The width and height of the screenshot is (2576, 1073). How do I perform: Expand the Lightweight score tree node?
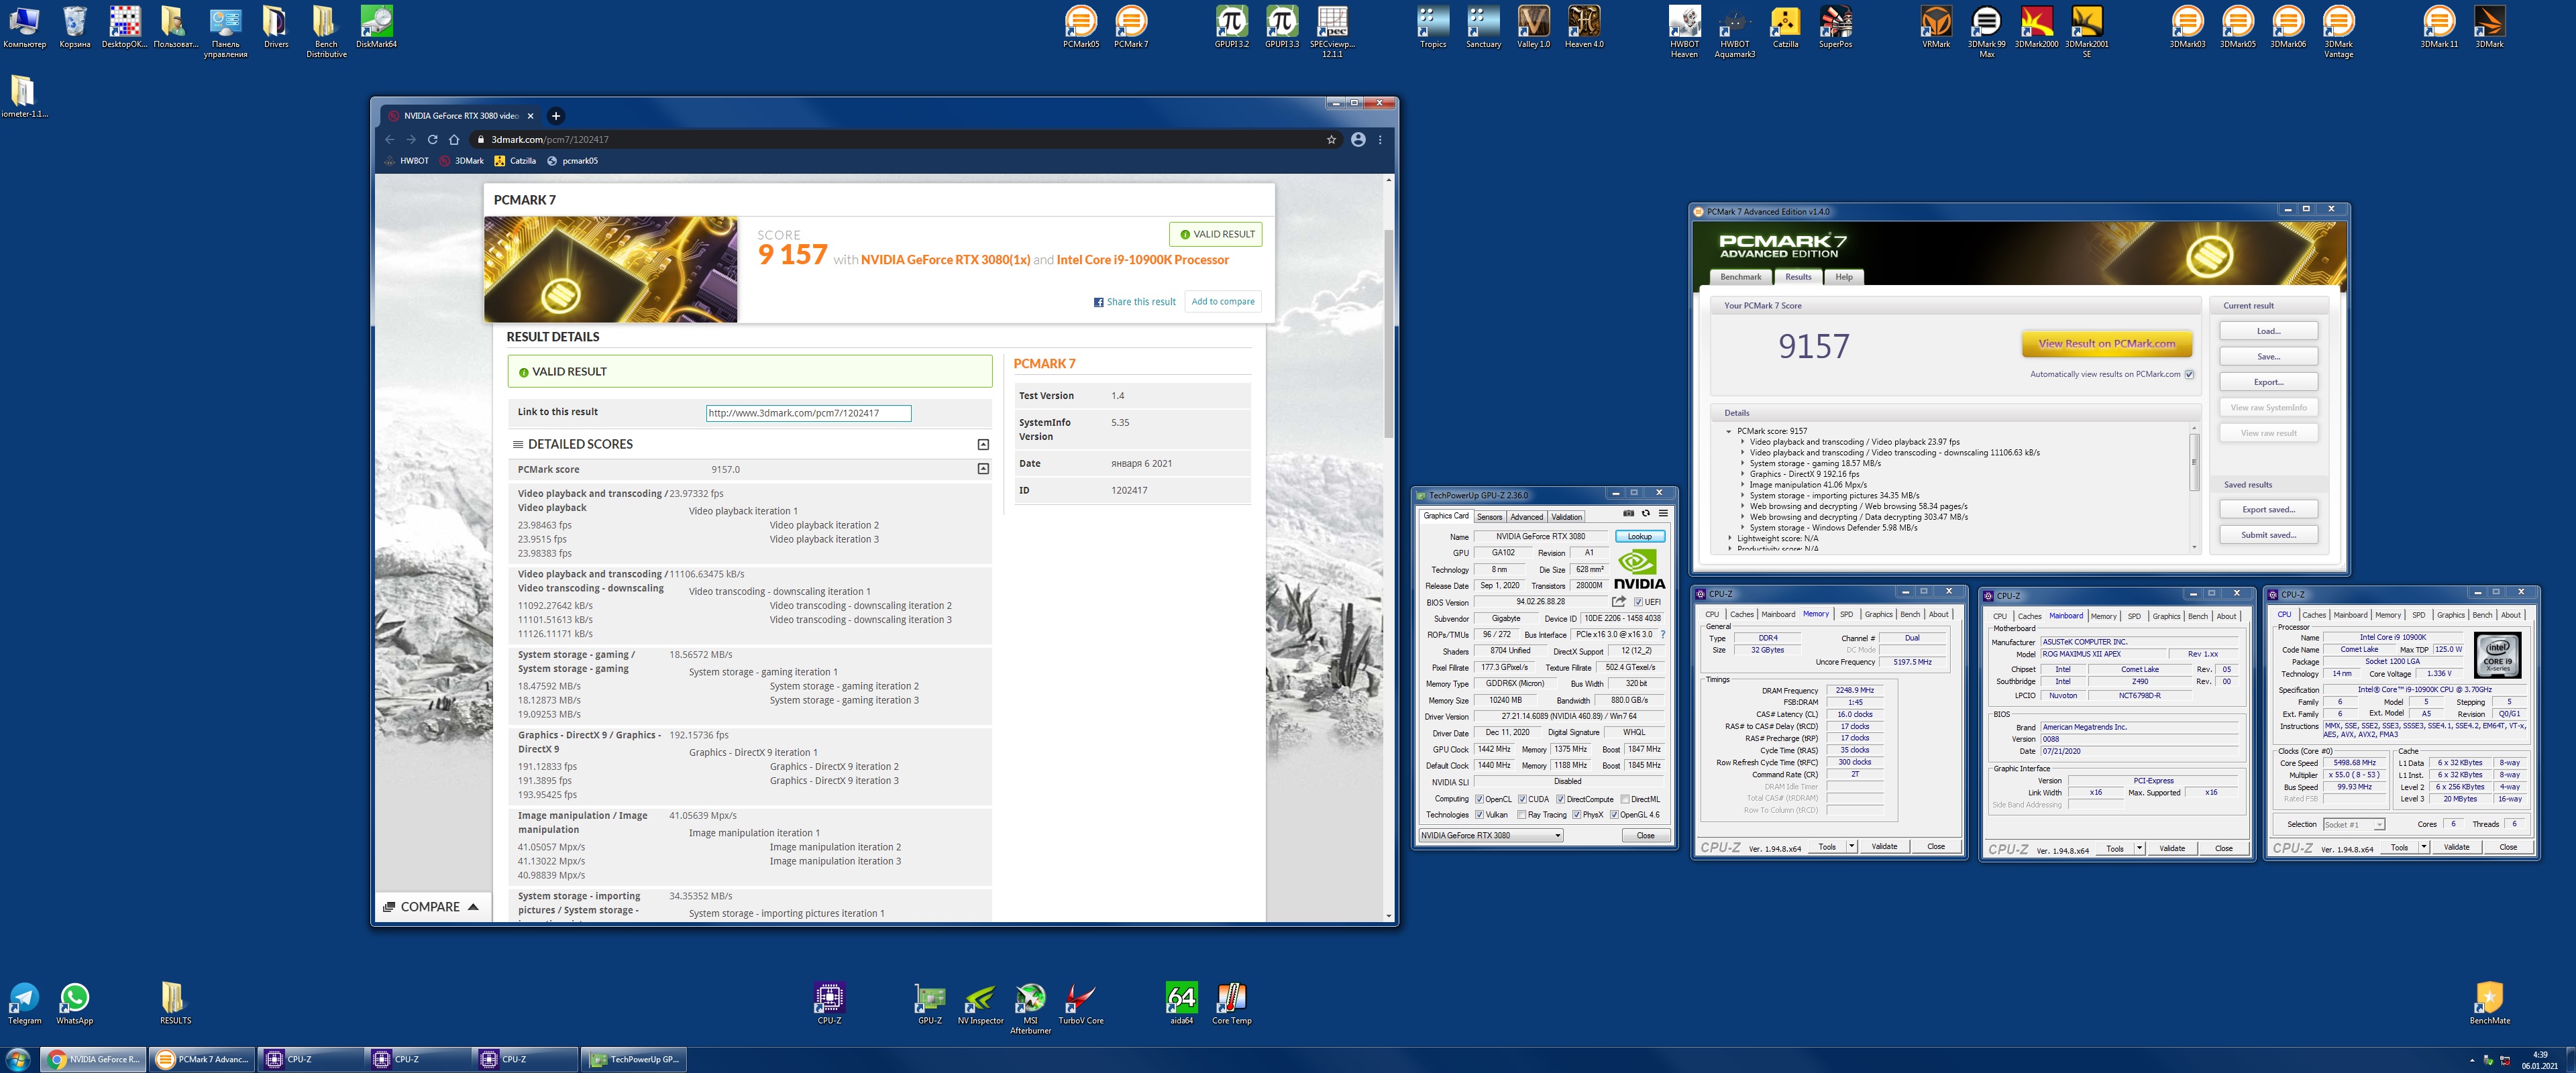point(1729,538)
